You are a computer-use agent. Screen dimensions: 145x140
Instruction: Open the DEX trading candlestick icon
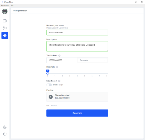(x=5, y=28)
